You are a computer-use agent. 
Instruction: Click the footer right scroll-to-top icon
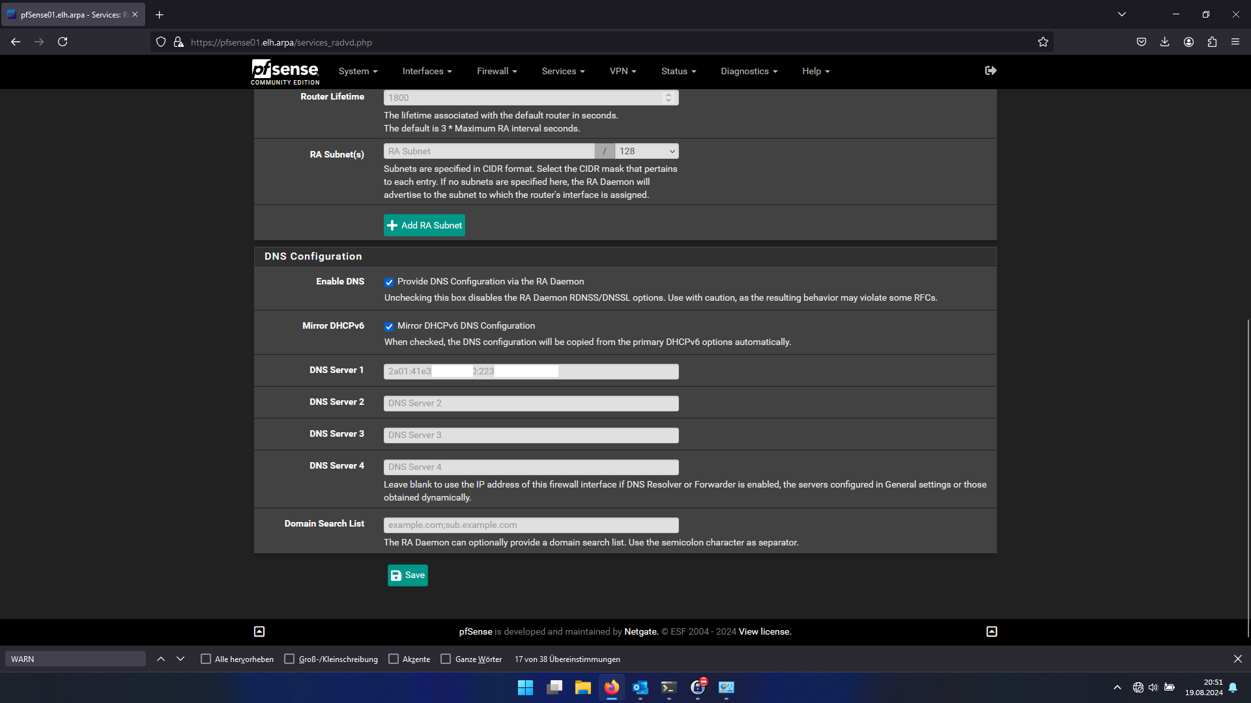point(992,631)
